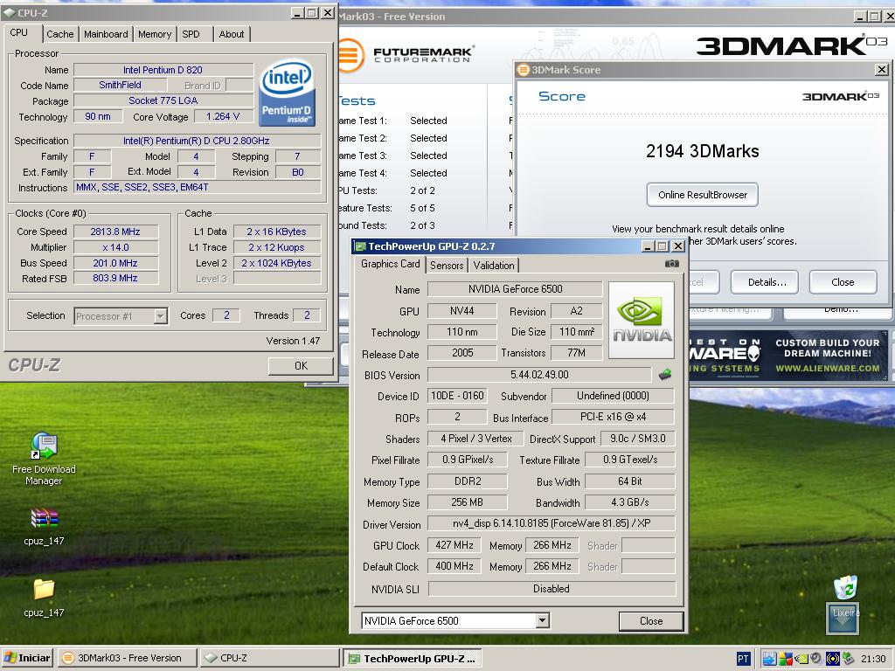Click the 2194 3DMarks score text
The width and height of the screenshot is (895, 671).
[702, 151]
